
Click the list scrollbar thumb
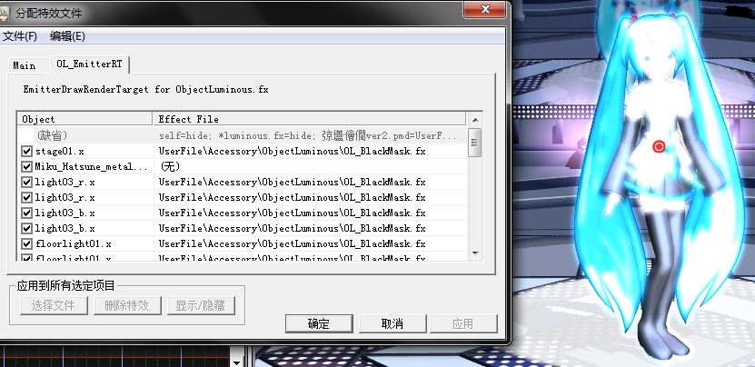click(x=475, y=142)
